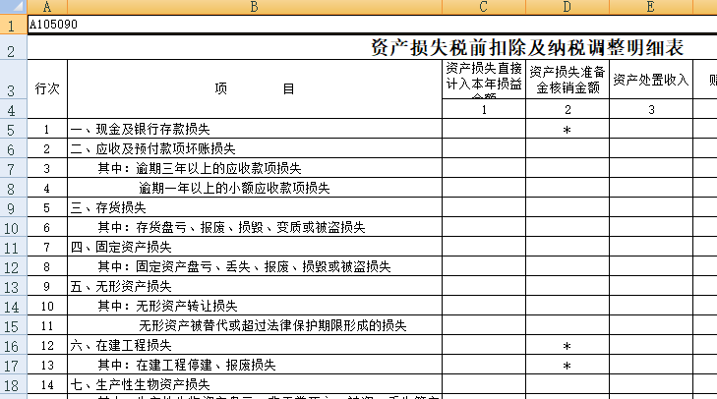Select row 14 header

tap(13, 306)
